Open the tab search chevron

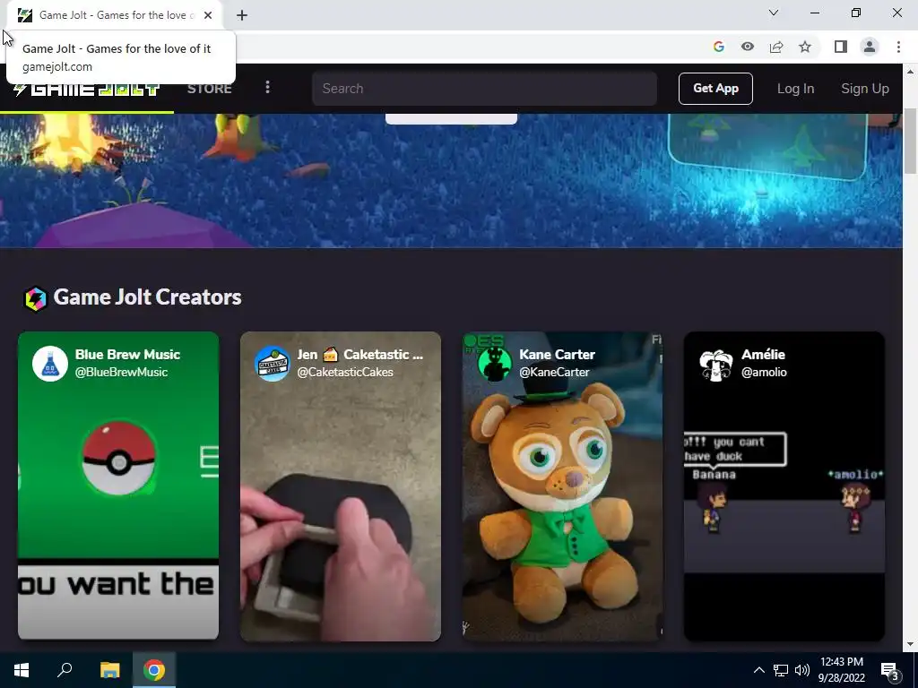pyautogui.click(x=774, y=13)
